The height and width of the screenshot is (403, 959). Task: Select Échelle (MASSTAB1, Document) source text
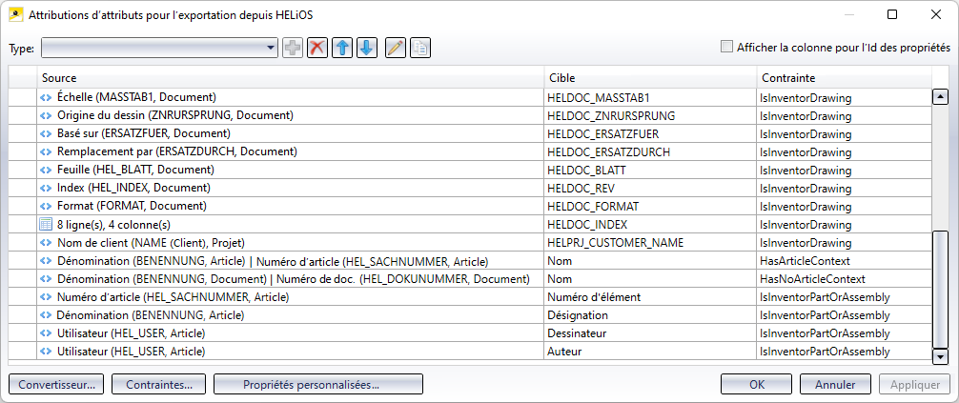coord(137,97)
